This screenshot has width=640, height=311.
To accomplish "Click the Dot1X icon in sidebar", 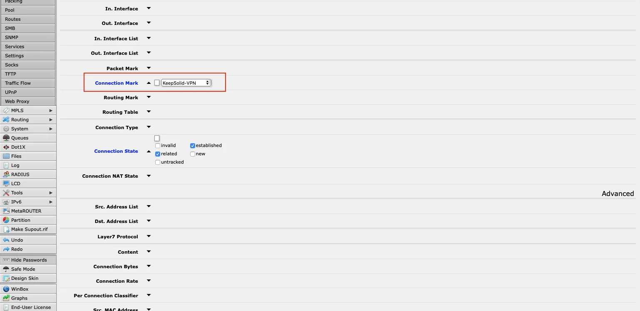I will point(6,147).
